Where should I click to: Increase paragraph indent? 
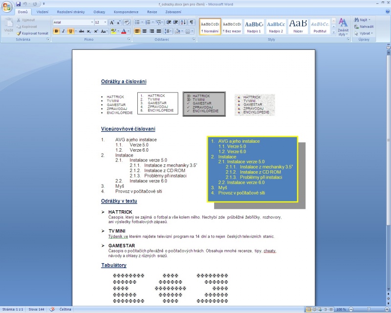[x=175, y=22]
